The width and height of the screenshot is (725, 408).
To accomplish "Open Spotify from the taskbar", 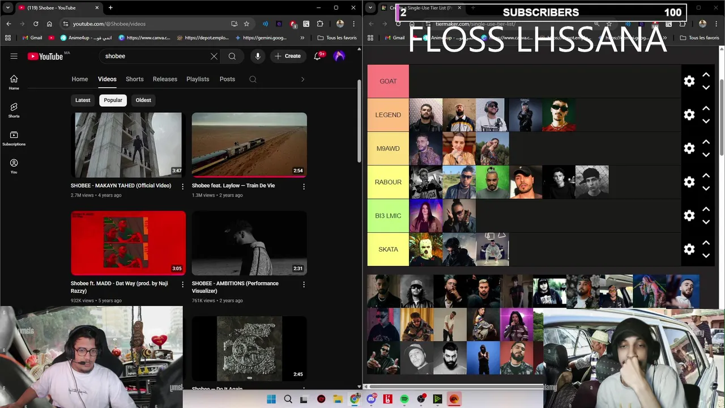I will (404, 399).
